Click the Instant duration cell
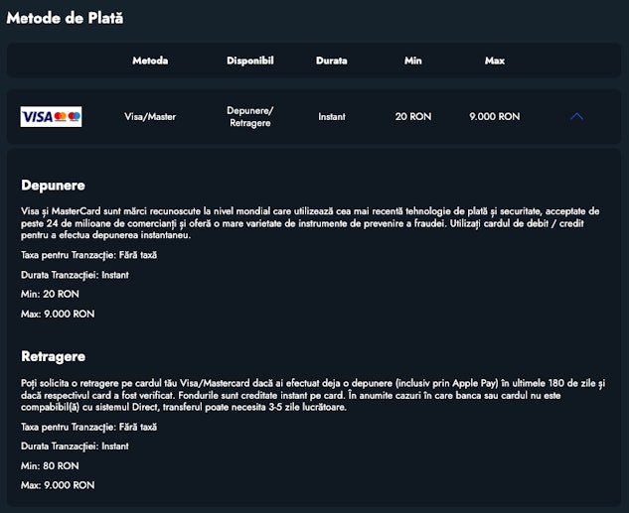The image size is (629, 513). coord(331,117)
